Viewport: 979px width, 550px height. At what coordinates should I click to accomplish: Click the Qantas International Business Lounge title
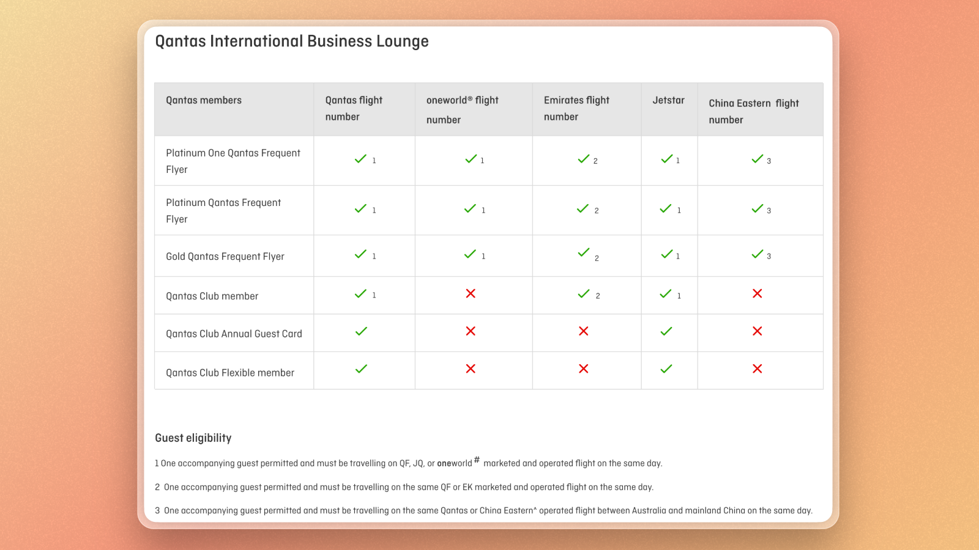coord(292,42)
